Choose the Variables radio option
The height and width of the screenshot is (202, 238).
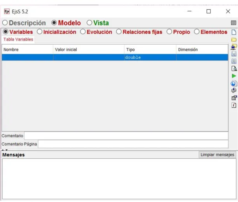18,32
